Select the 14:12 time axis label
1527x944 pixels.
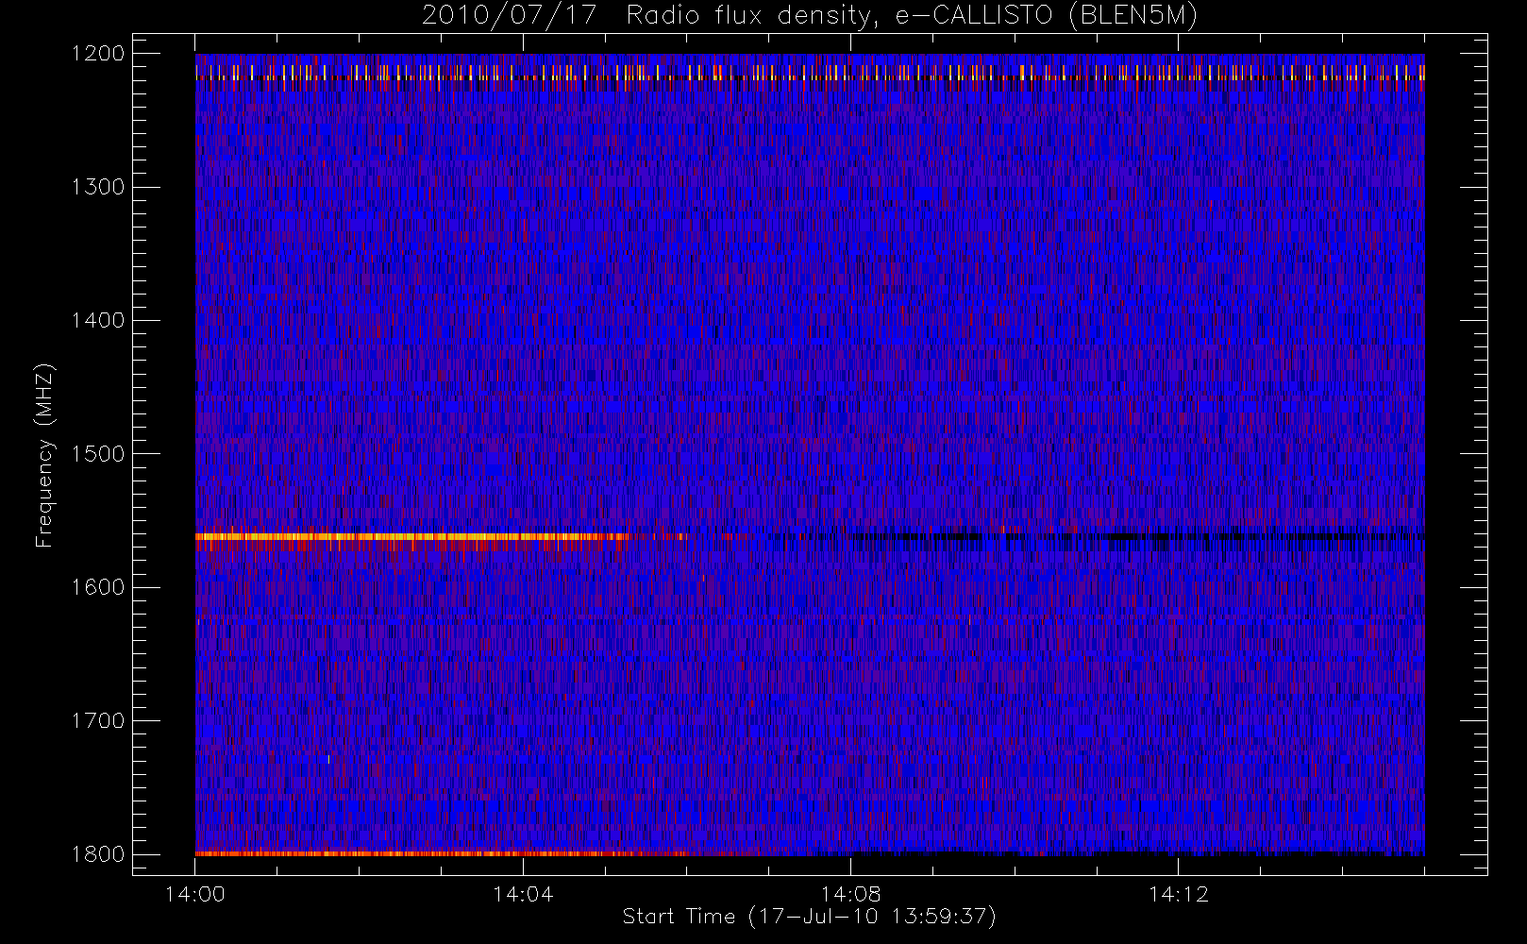(x=1178, y=895)
